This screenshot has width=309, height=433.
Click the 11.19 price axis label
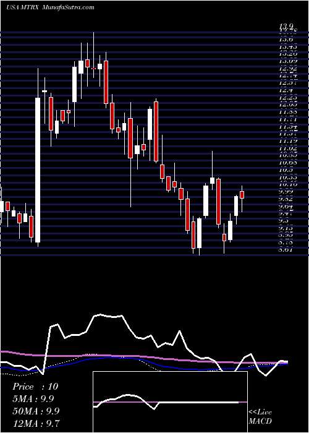coord(288,141)
